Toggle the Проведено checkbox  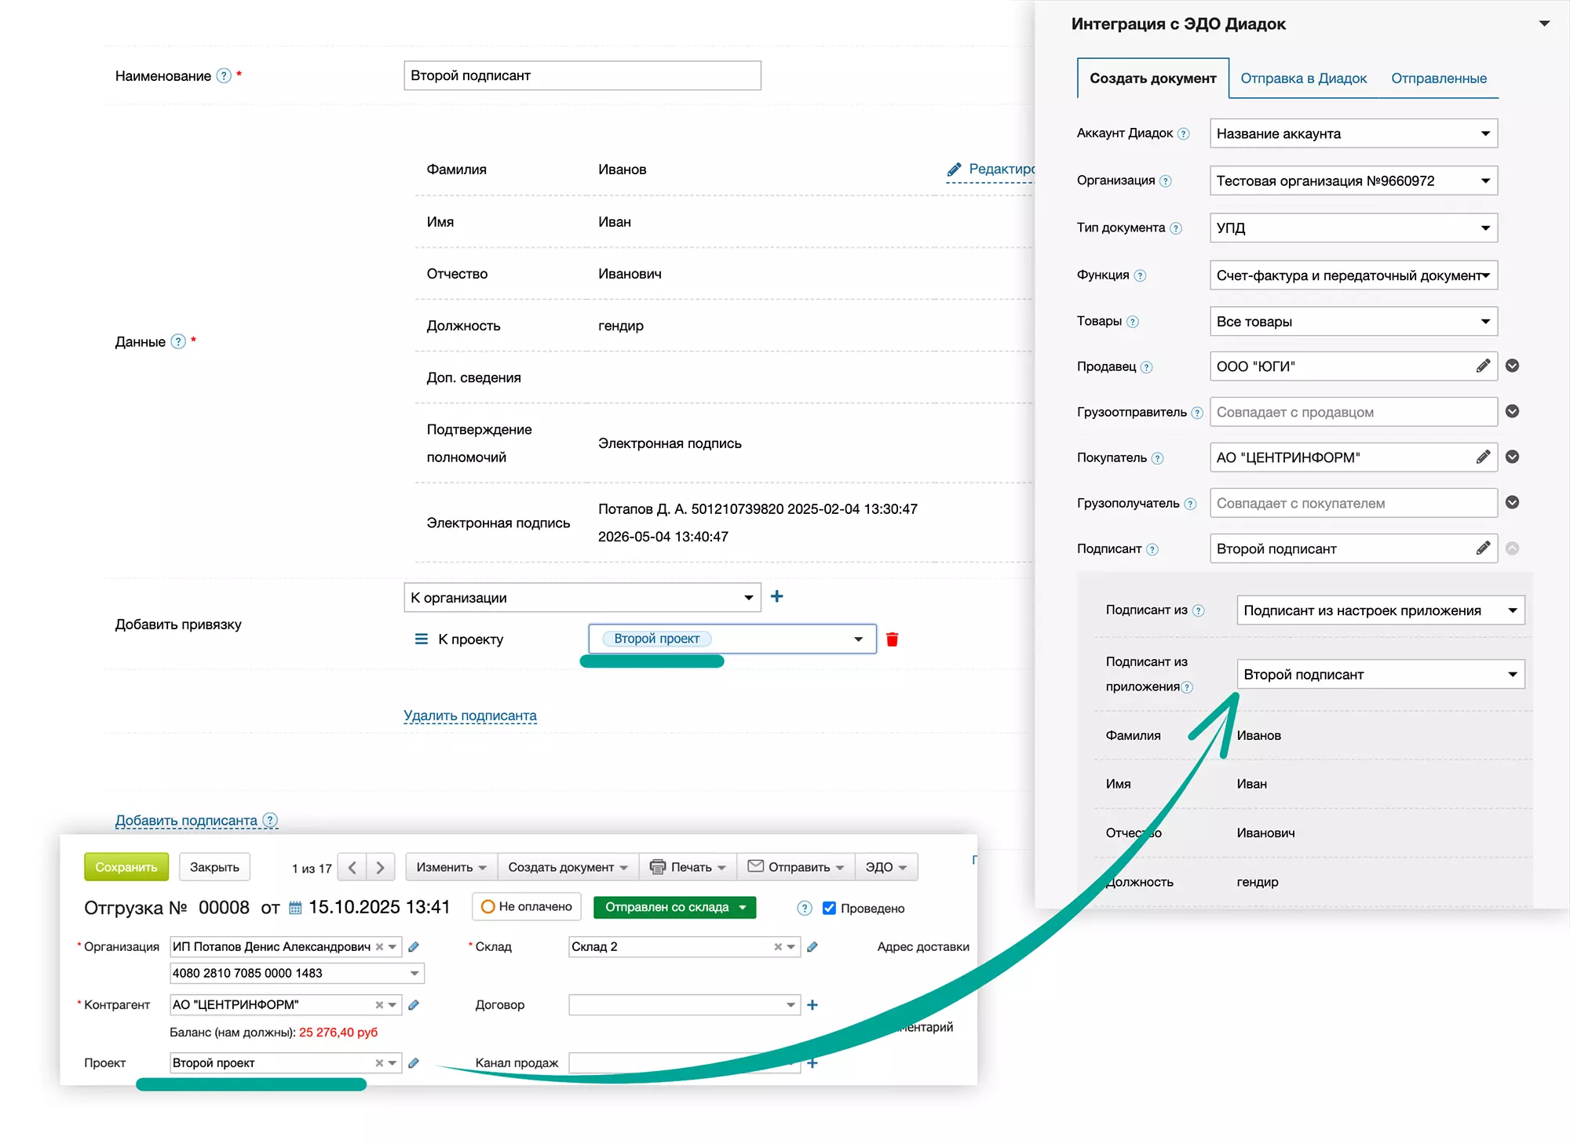tap(829, 908)
